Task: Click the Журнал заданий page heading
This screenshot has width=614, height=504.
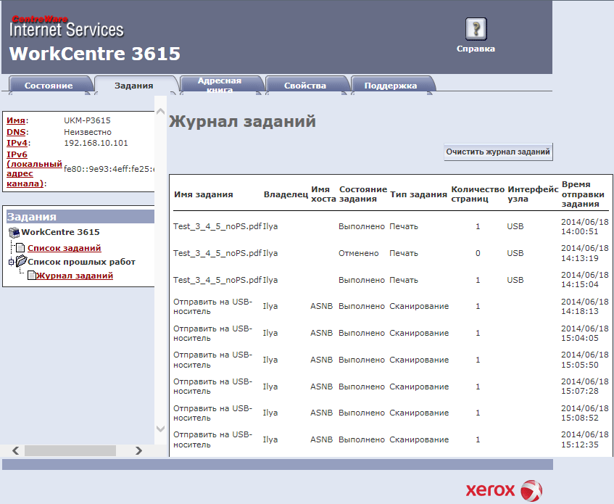Action: coord(242,121)
